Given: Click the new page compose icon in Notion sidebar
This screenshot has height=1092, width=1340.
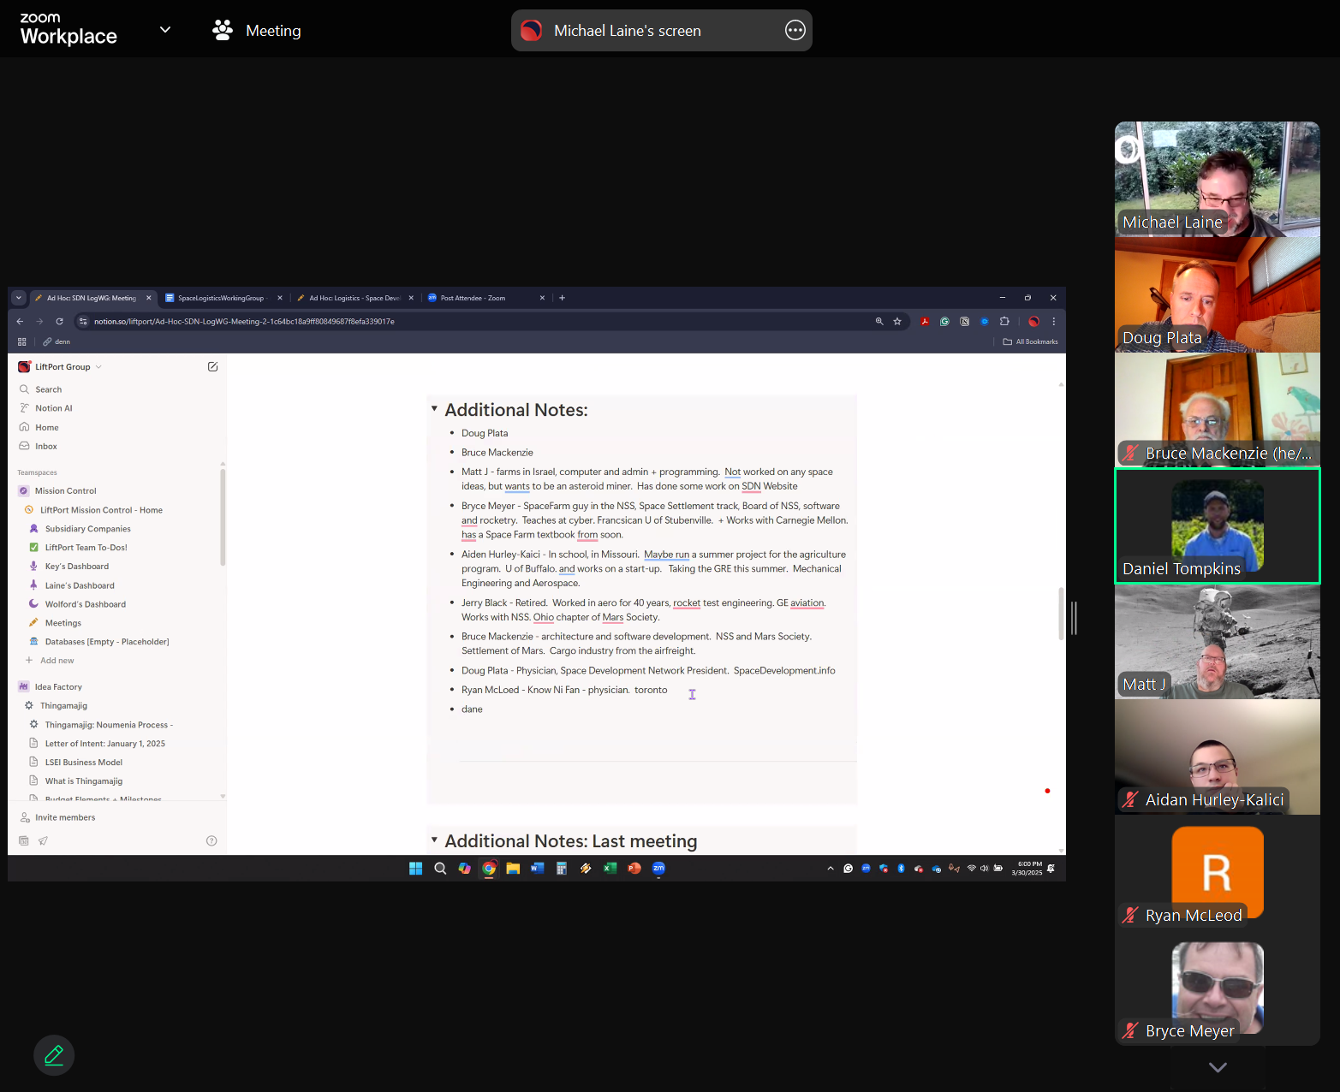Looking at the screenshot, I should 212,367.
